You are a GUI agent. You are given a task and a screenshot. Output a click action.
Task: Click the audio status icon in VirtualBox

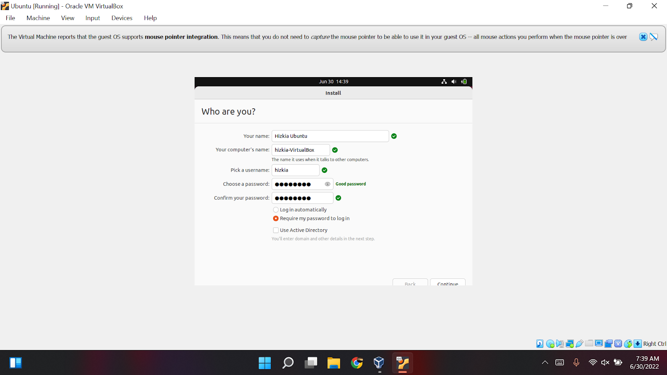tap(560, 344)
